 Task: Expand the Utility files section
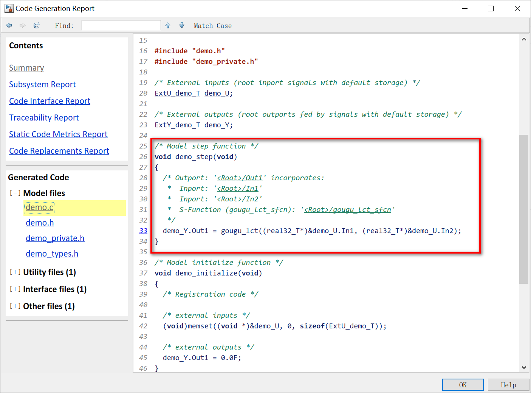click(15, 272)
